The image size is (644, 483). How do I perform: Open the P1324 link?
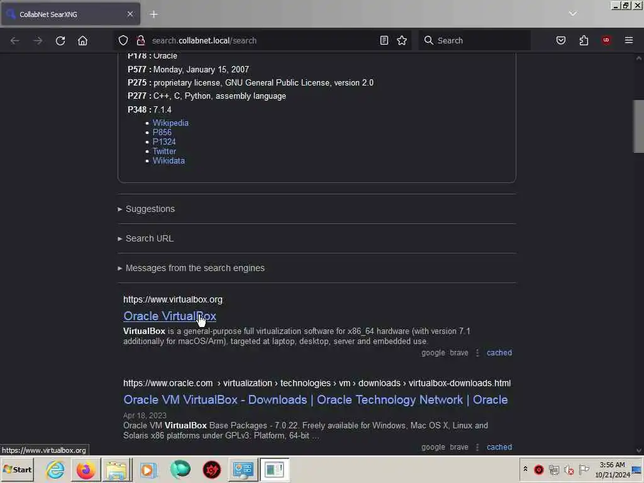click(x=164, y=142)
